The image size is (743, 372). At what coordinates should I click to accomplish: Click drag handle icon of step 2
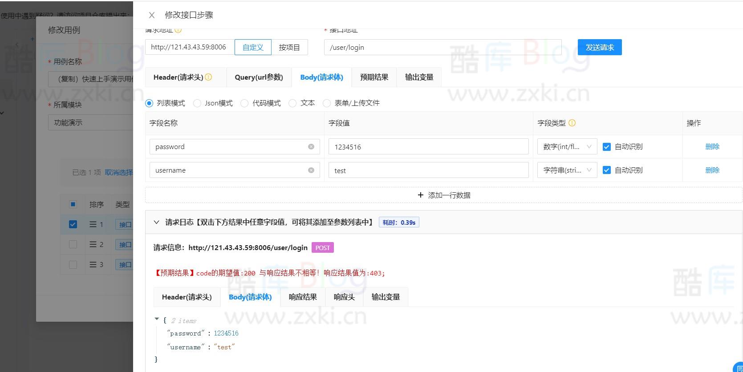[93, 244]
